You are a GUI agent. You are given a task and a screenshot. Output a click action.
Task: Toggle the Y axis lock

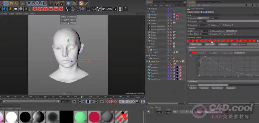coord(34,3)
